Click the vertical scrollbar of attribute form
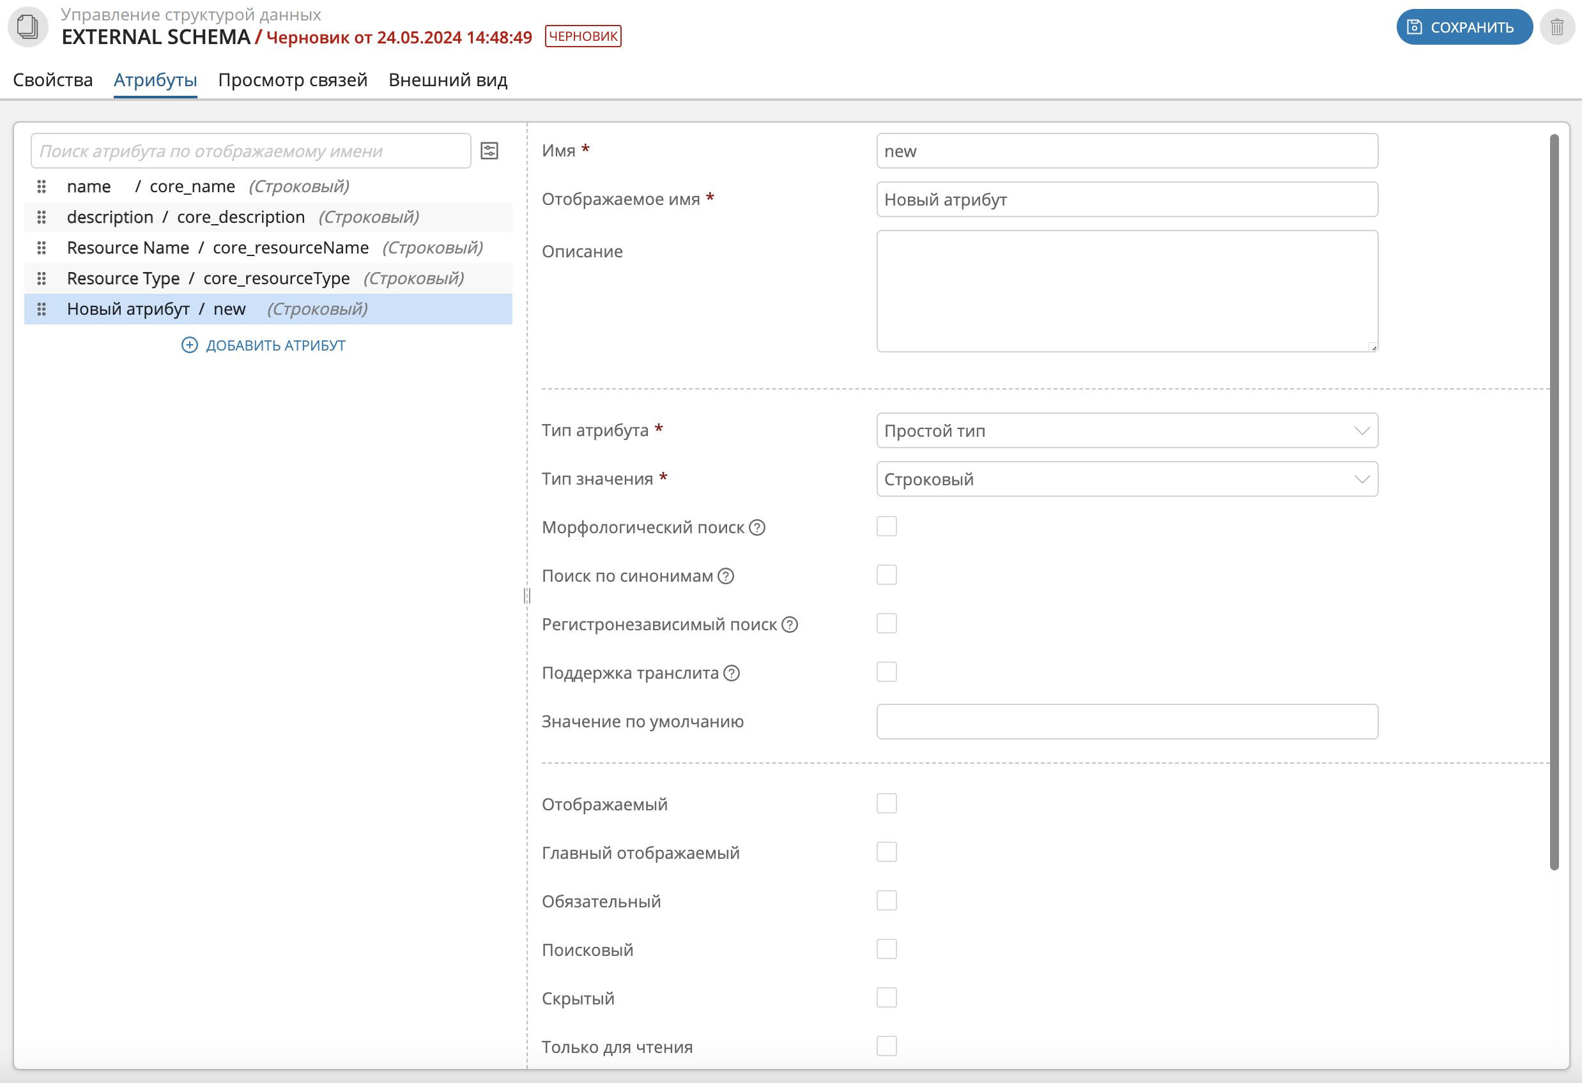This screenshot has width=1582, height=1083. pos(1554,502)
